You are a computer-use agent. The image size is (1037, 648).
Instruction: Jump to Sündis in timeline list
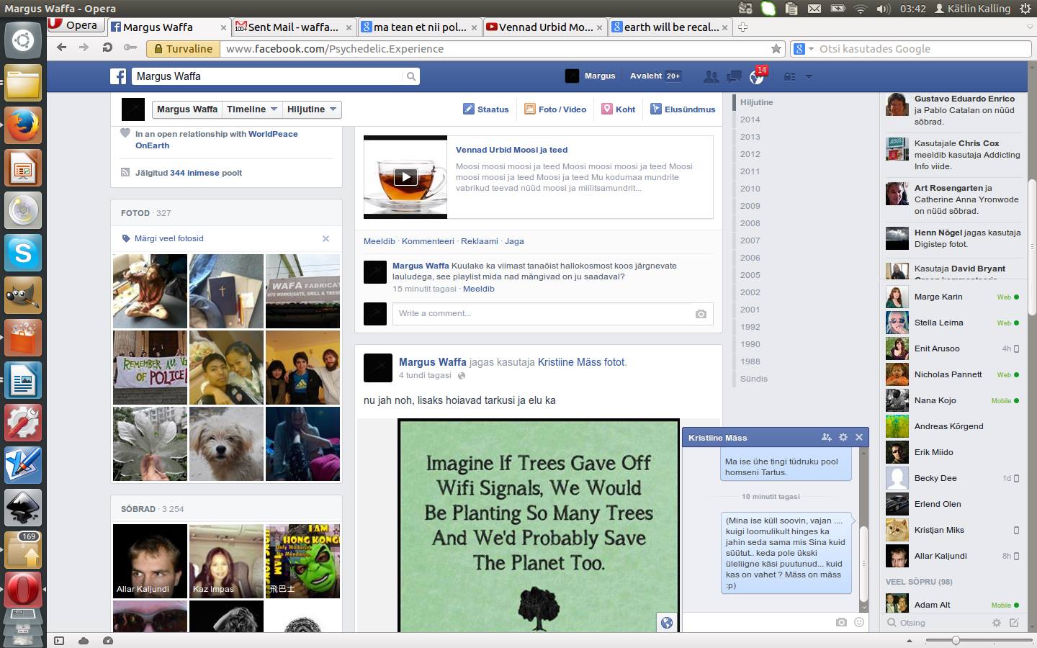(754, 379)
